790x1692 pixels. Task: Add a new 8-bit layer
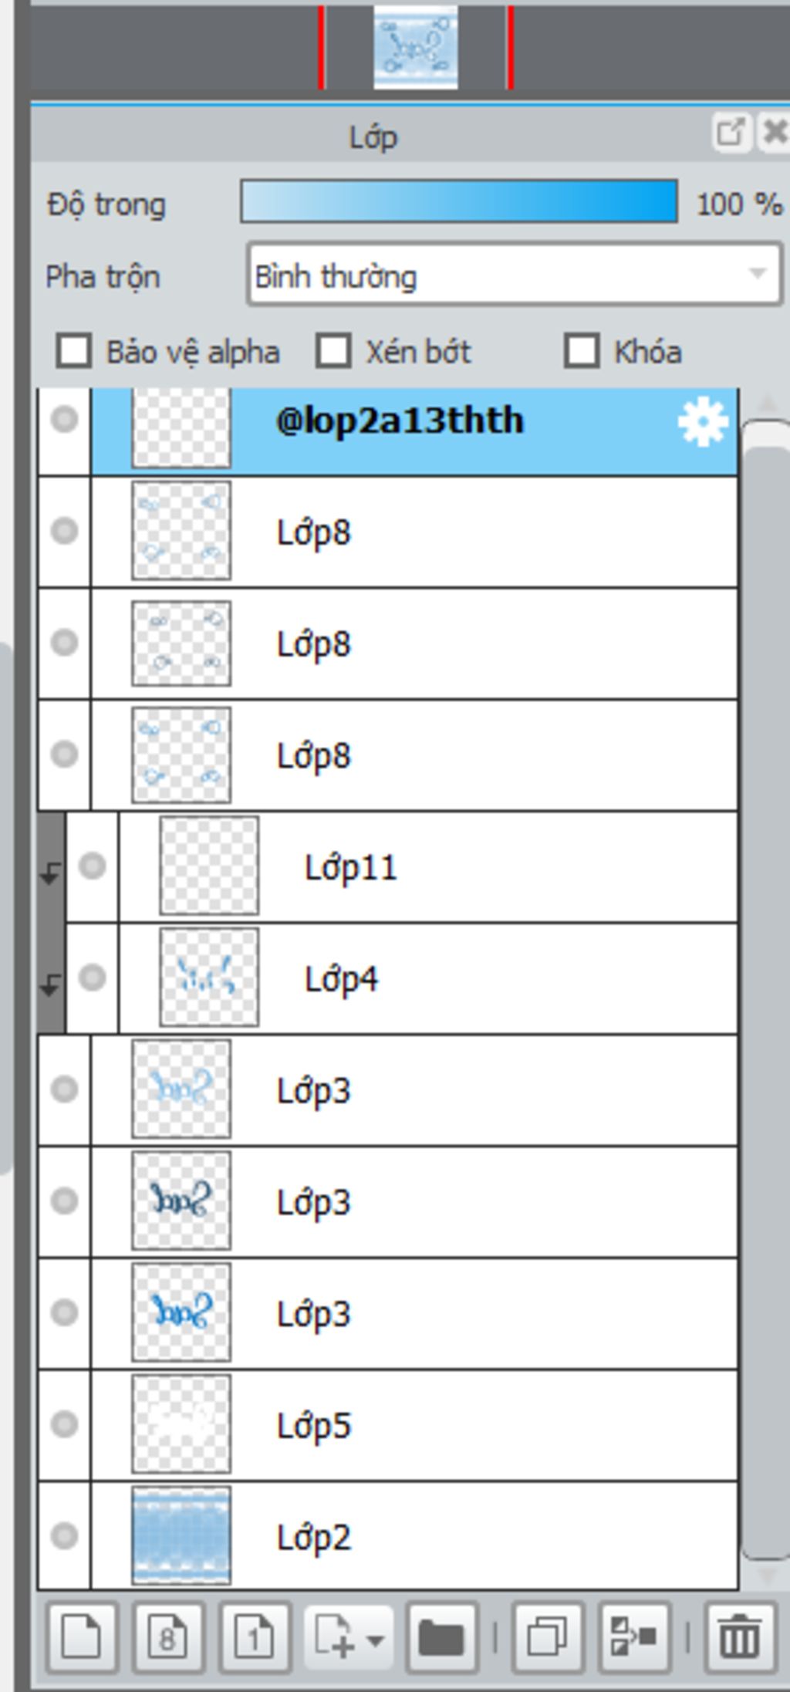point(168,1636)
